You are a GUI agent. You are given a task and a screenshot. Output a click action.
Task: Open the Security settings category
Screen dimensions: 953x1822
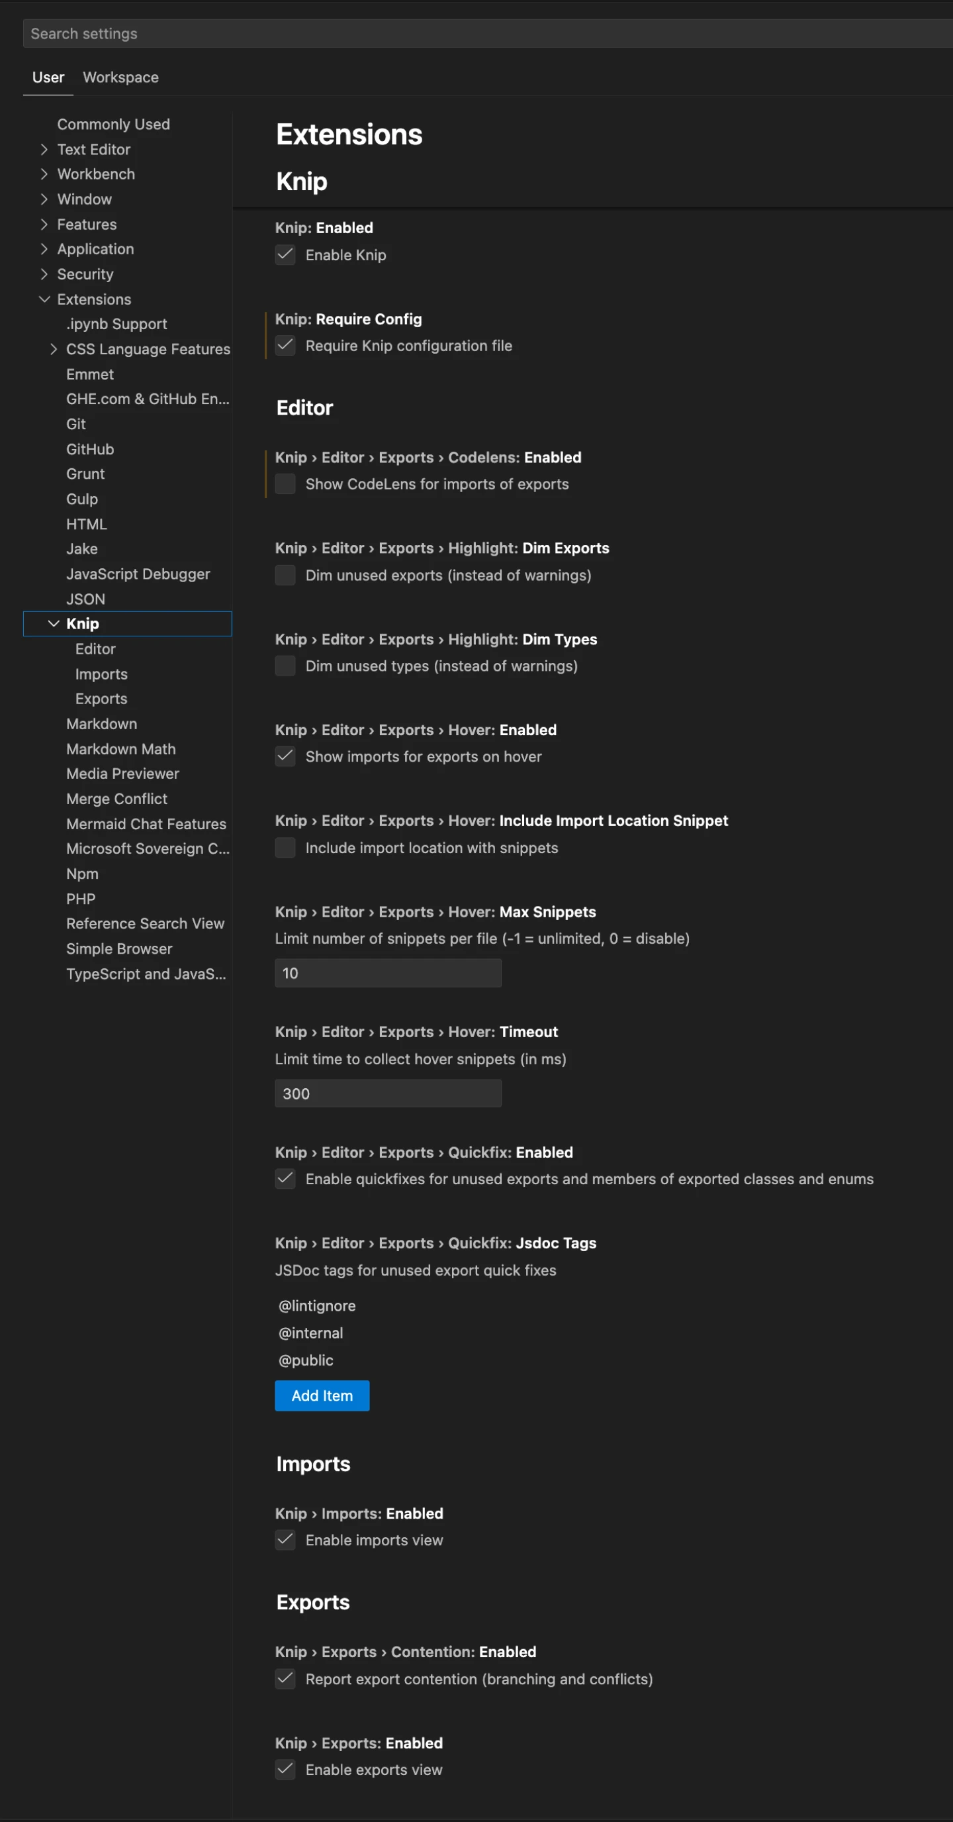coord(85,274)
